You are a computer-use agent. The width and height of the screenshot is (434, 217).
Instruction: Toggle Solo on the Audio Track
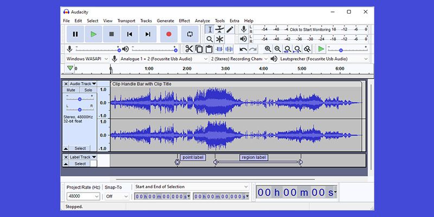(88, 90)
